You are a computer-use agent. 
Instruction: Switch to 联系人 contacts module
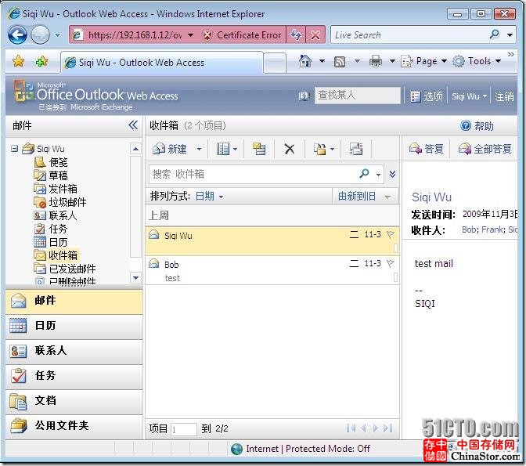point(74,351)
